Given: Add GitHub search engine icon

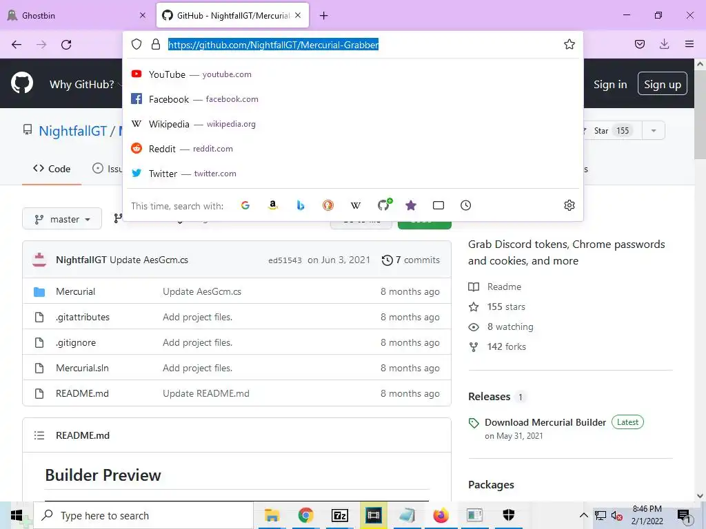Looking at the screenshot, I should pos(384,205).
